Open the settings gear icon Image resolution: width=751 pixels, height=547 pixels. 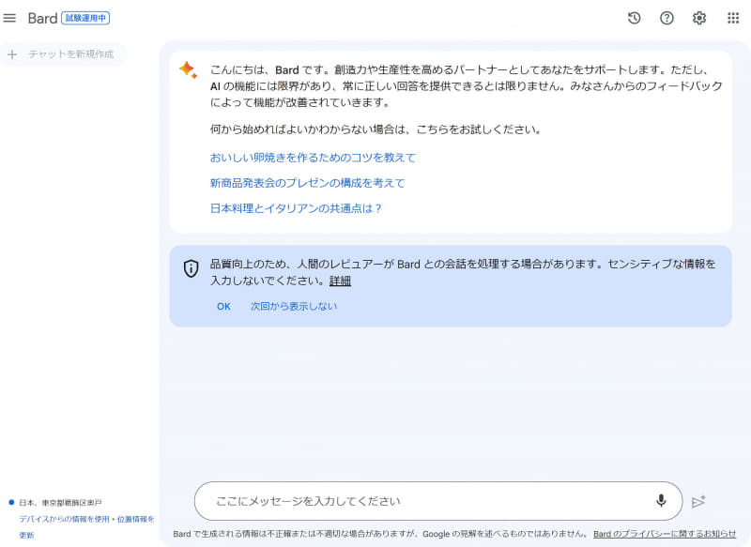699,18
